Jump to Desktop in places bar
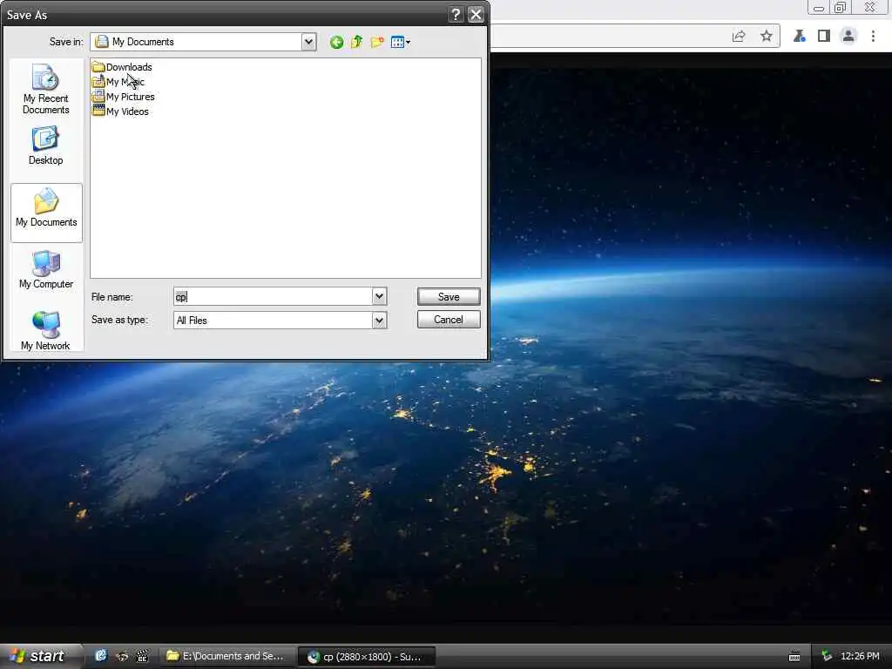Screen dimensions: 892x669 point(45,145)
